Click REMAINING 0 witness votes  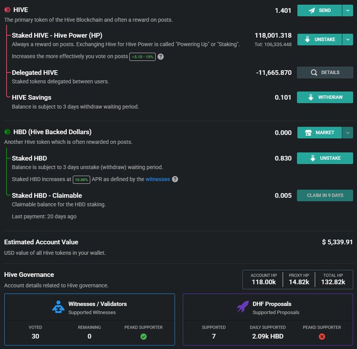pos(89,332)
